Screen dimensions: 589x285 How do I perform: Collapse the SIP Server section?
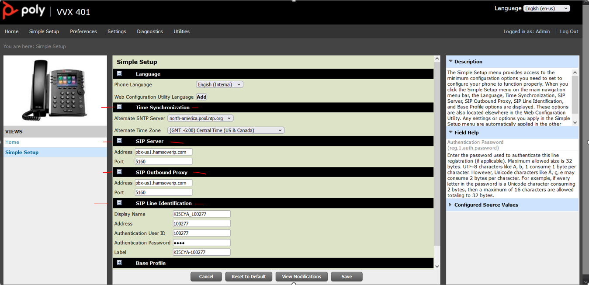(119, 141)
